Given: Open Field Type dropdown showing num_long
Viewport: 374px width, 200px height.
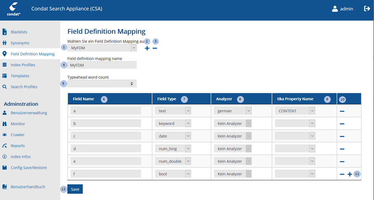Looking at the screenshot, I should (173, 149).
